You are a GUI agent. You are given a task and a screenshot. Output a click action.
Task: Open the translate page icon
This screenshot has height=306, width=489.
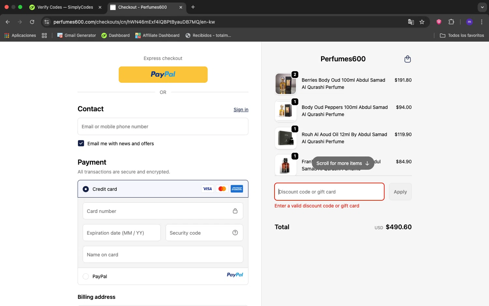(x=411, y=22)
